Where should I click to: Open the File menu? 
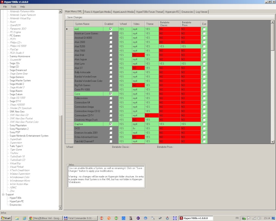tap(5, 7)
